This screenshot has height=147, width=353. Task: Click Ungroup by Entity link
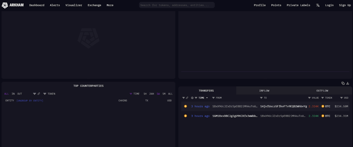click(x=30, y=101)
